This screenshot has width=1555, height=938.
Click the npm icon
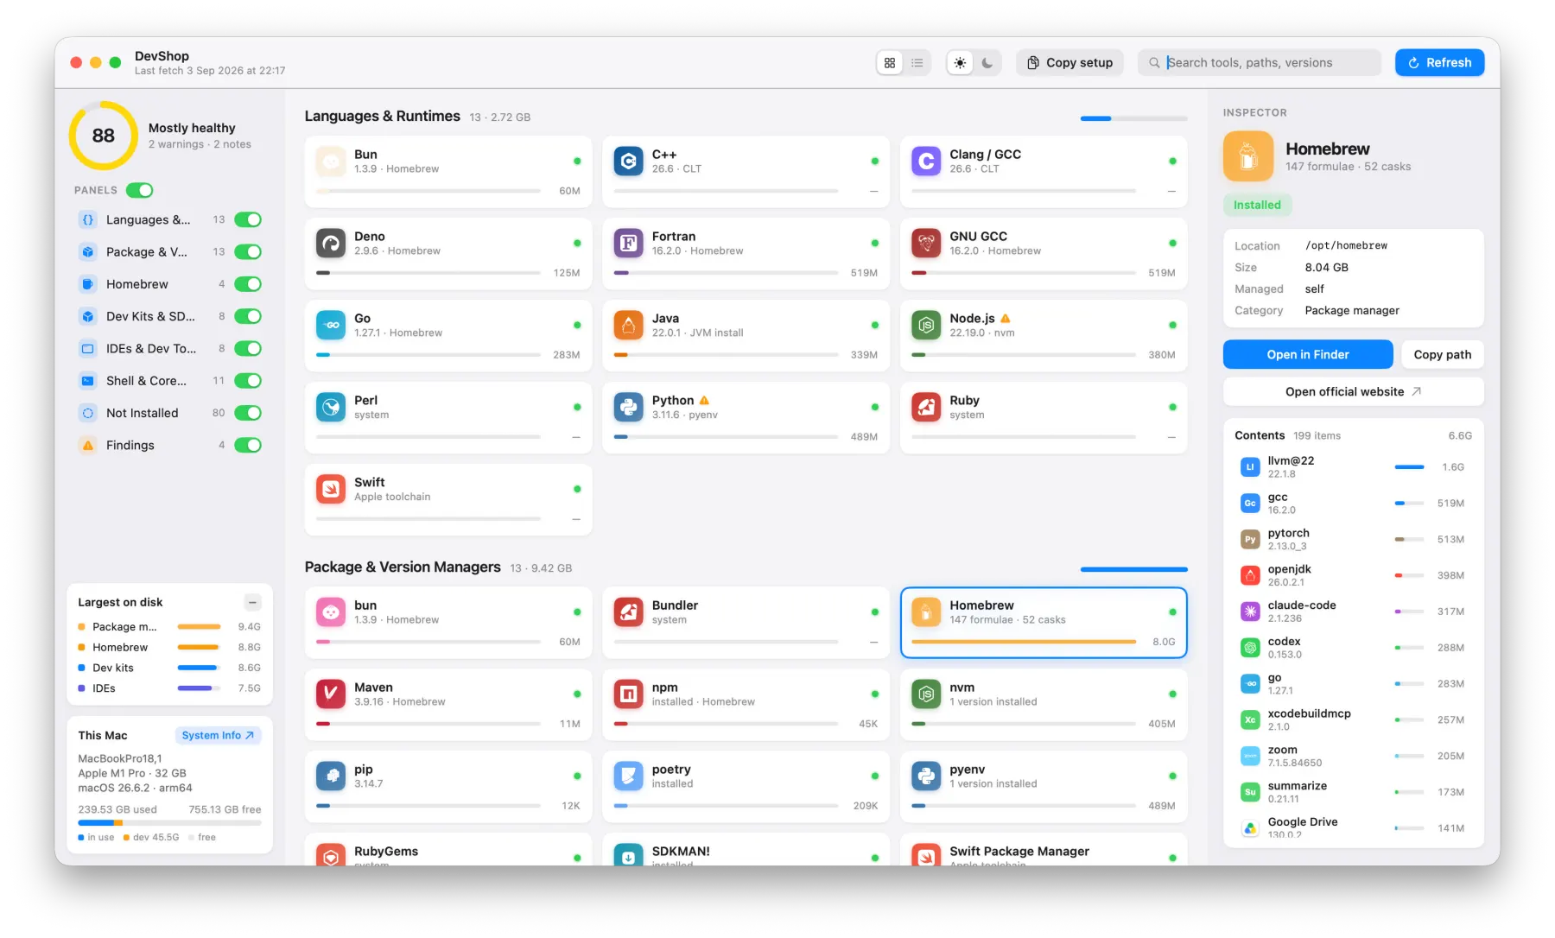629,694
